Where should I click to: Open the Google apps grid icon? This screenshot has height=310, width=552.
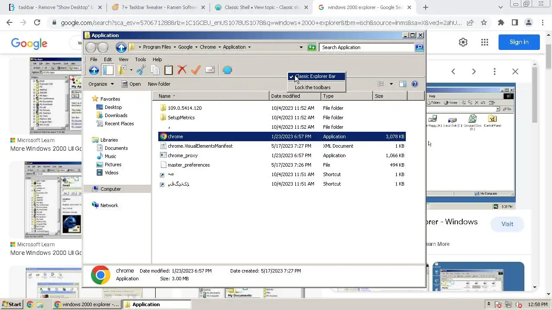485,42
